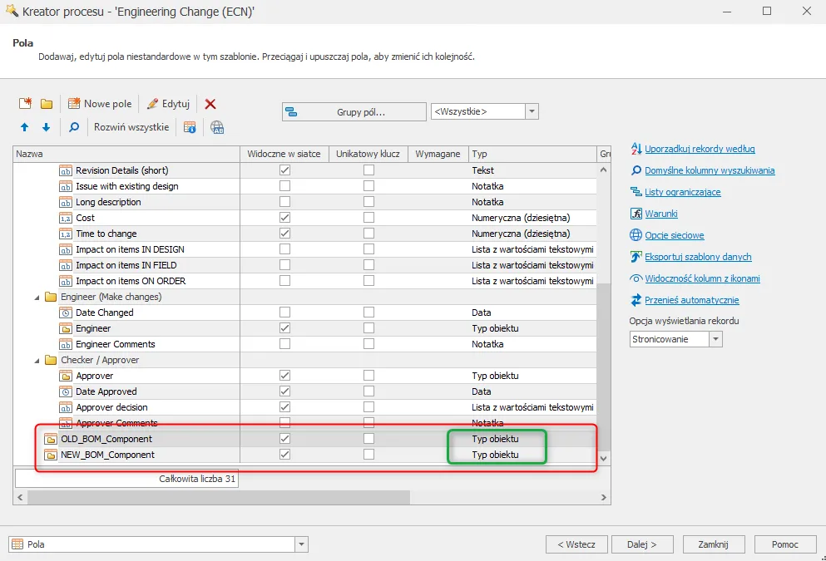
Task: Click the Nazwa column header
Action: [x=126, y=155]
